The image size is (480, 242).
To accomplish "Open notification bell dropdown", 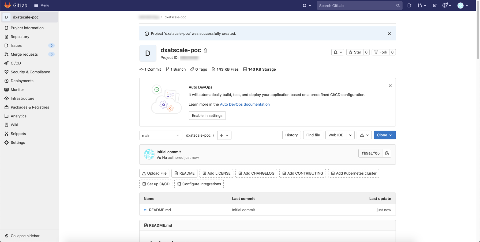I will tap(337, 52).
